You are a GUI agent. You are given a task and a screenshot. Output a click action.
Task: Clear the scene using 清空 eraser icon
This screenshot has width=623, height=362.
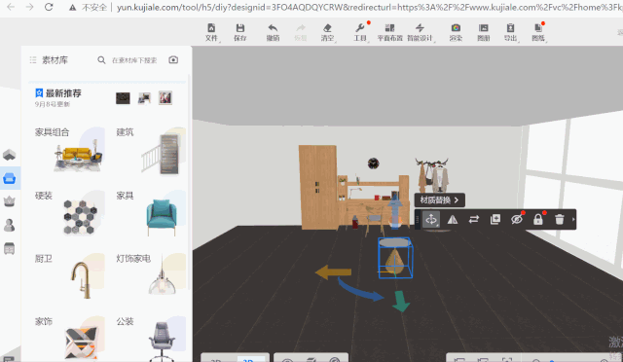tap(327, 32)
